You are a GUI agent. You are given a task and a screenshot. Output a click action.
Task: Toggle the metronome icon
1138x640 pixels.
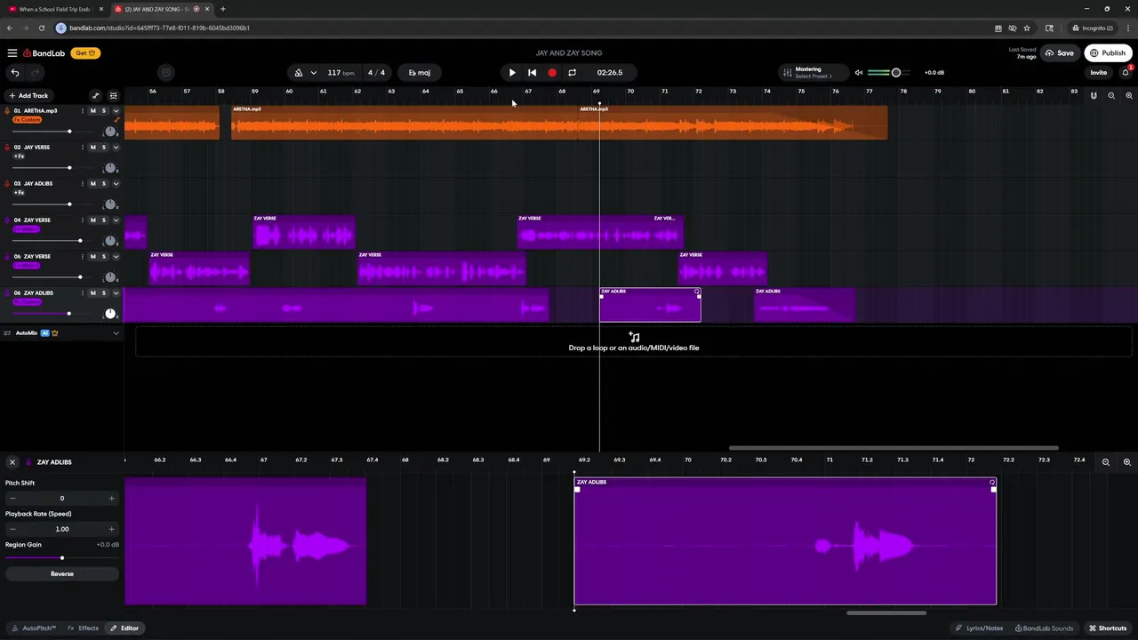coord(299,73)
